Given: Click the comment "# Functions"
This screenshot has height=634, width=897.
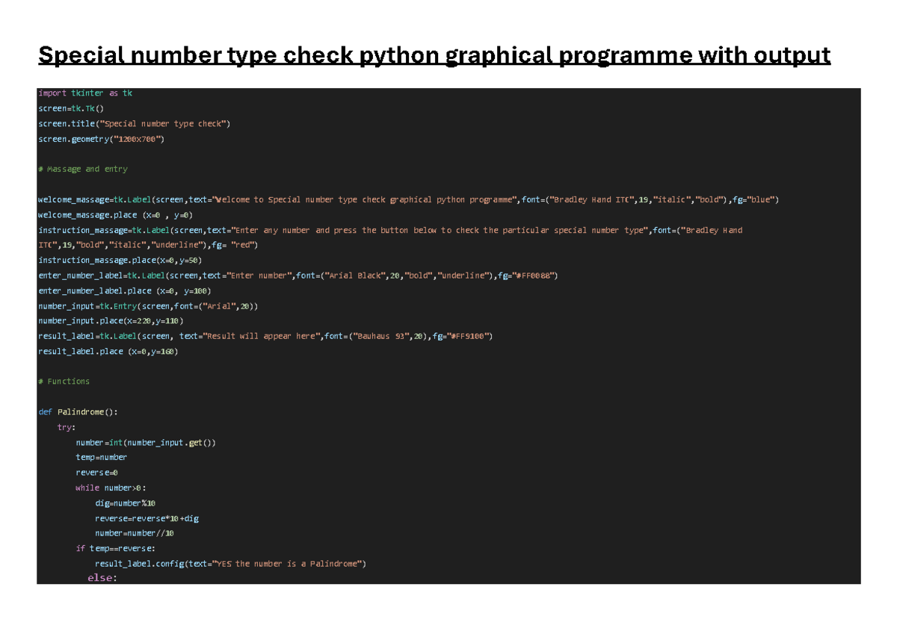Looking at the screenshot, I should tap(64, 382).
